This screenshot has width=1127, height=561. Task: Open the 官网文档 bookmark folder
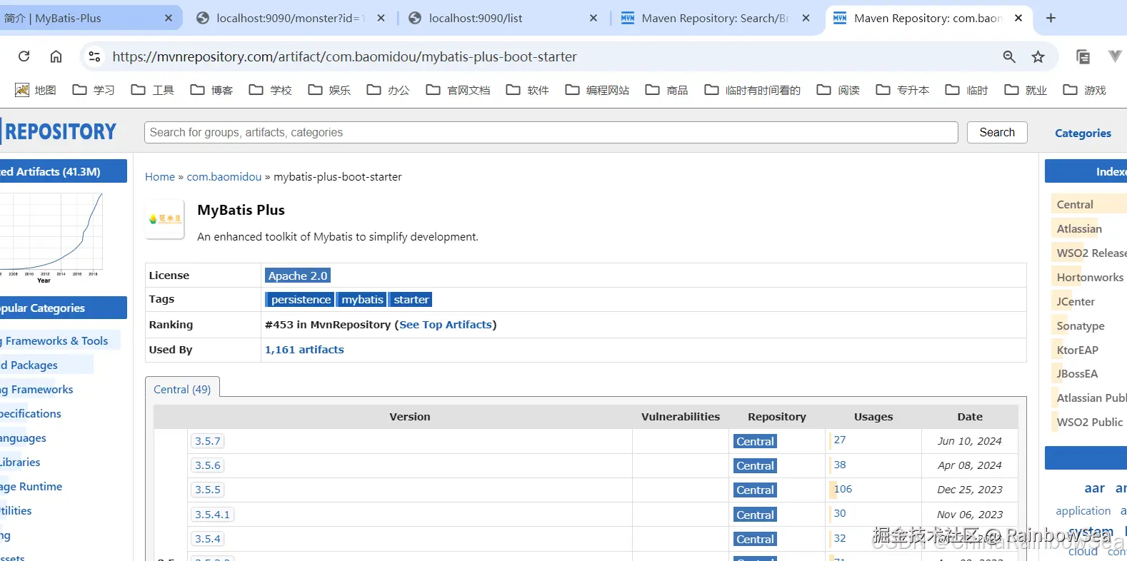(458, 90)
